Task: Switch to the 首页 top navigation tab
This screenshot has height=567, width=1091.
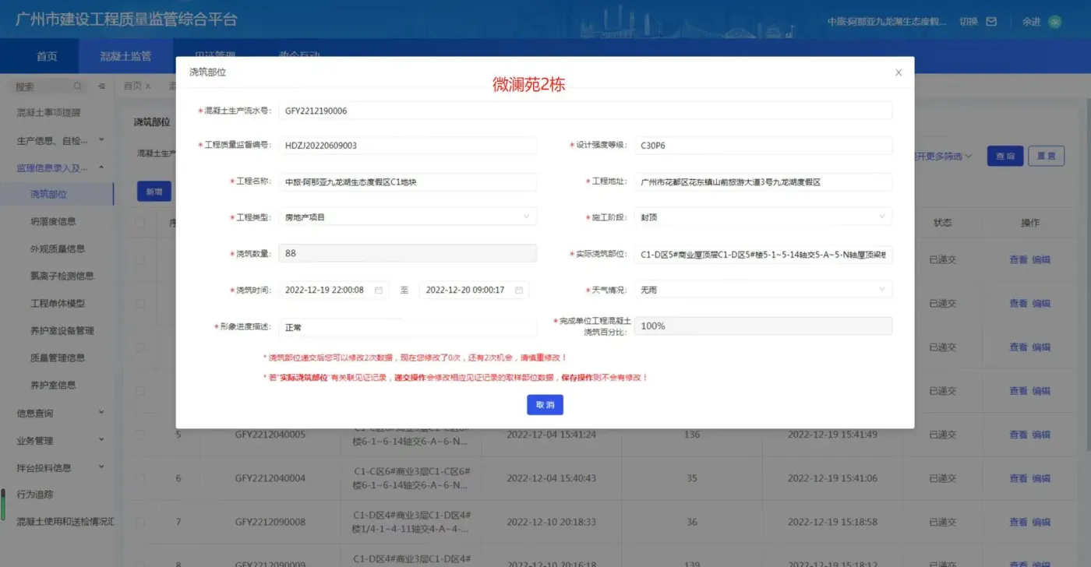Action: 47,56
